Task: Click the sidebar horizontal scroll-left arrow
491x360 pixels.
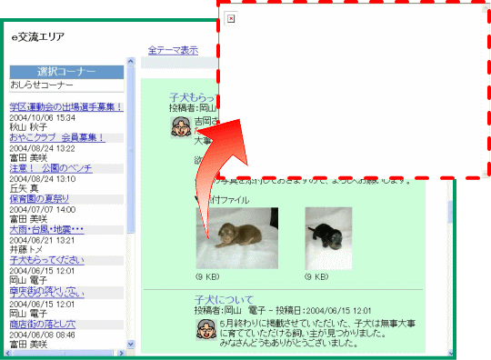Action: 8,353
